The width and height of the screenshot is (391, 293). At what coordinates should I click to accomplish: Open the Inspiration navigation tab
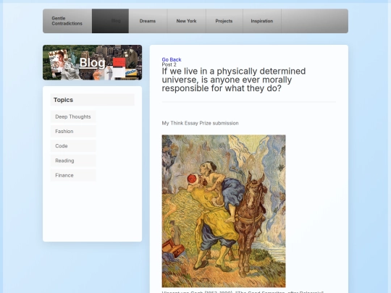pos(262,21)
